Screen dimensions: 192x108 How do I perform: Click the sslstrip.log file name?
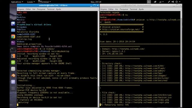pos(24,39)
